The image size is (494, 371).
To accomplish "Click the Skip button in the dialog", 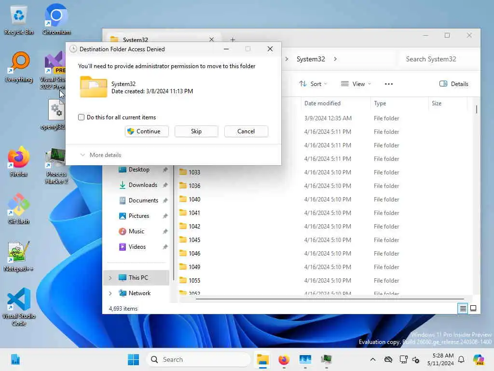I will pos(196,131).
